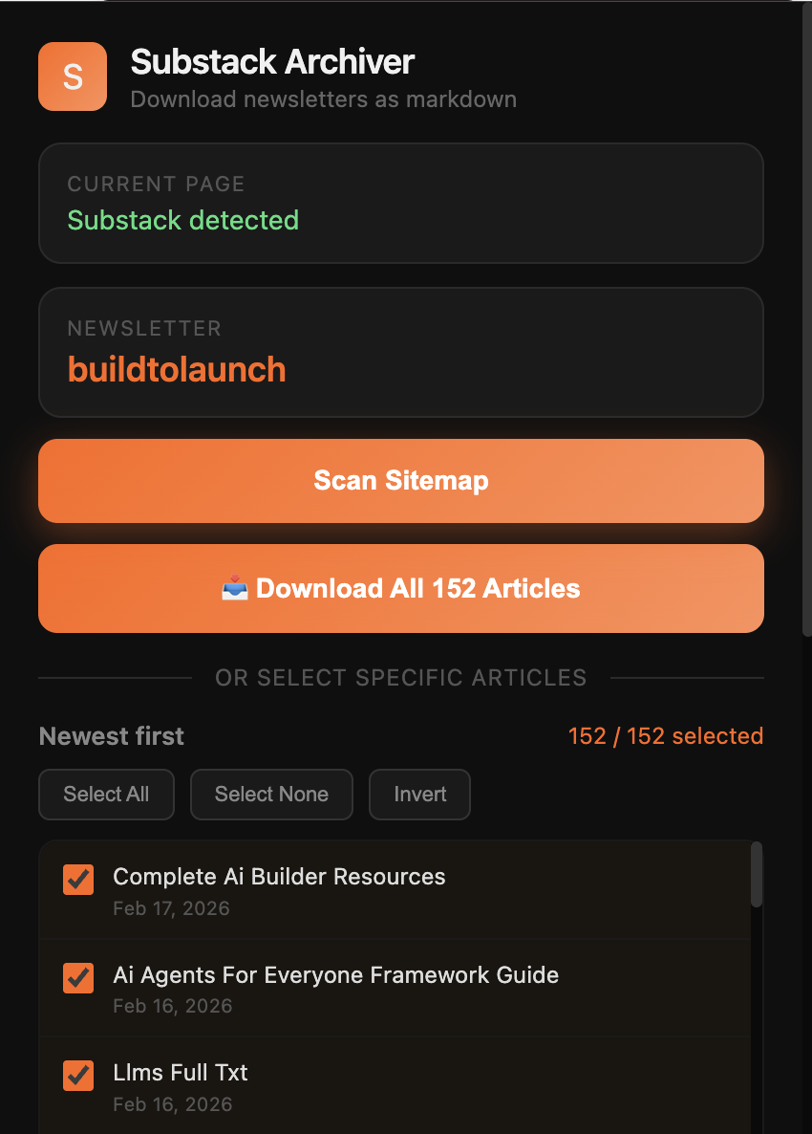Click the Substack detected status text
Viewport: 812px width, 1134px height.
click(x=182, y=220)
